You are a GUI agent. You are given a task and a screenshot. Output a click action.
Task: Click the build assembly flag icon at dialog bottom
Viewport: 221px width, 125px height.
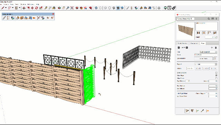(187, 111)
